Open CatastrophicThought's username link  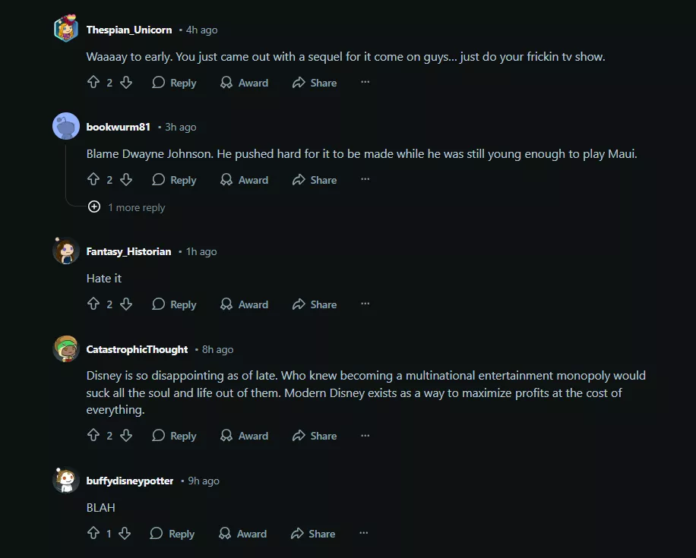pyautogui.click(x=137, y=349)
